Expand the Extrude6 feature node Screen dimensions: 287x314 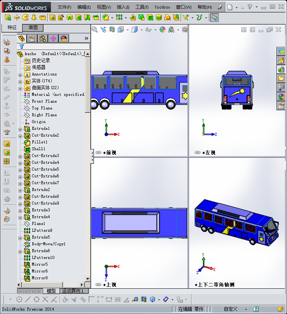tap(20, 252)
